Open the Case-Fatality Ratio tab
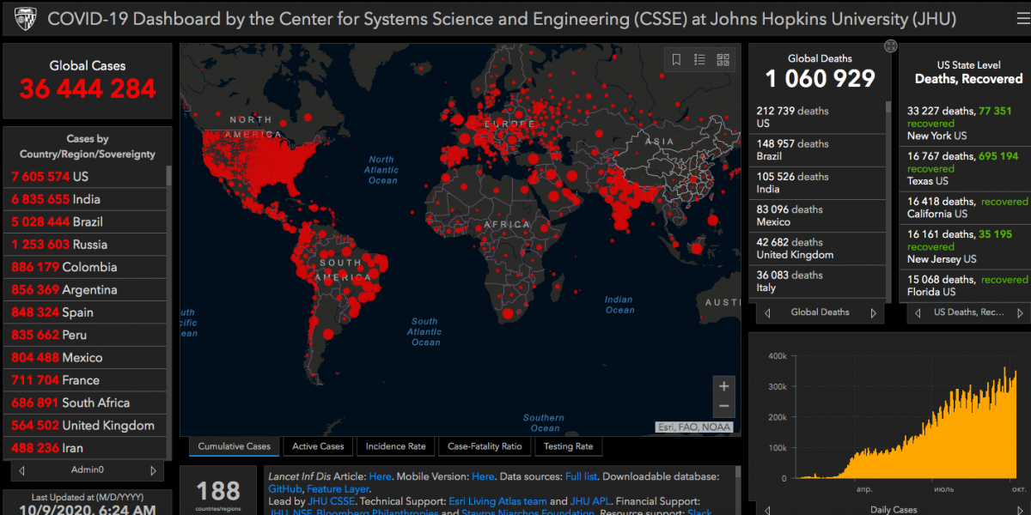 tap(485, 446)
